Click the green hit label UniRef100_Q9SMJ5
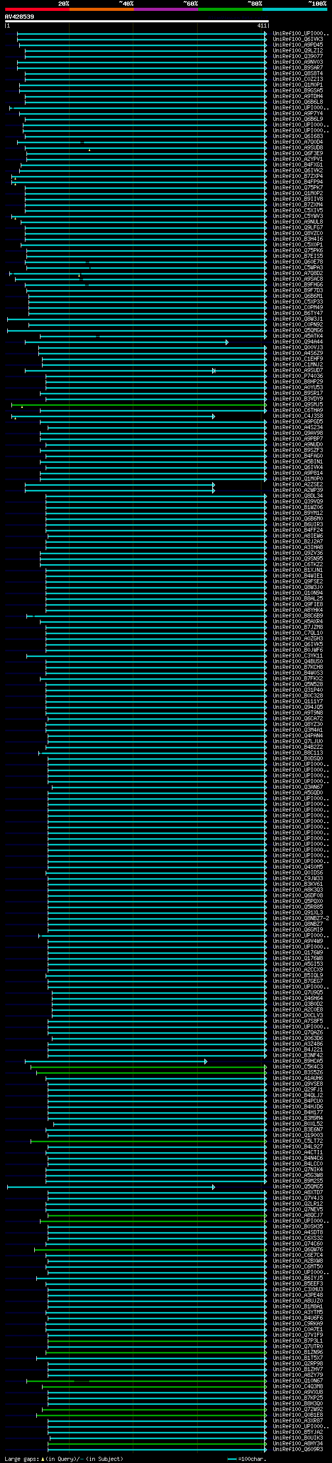 pos(298,404)
